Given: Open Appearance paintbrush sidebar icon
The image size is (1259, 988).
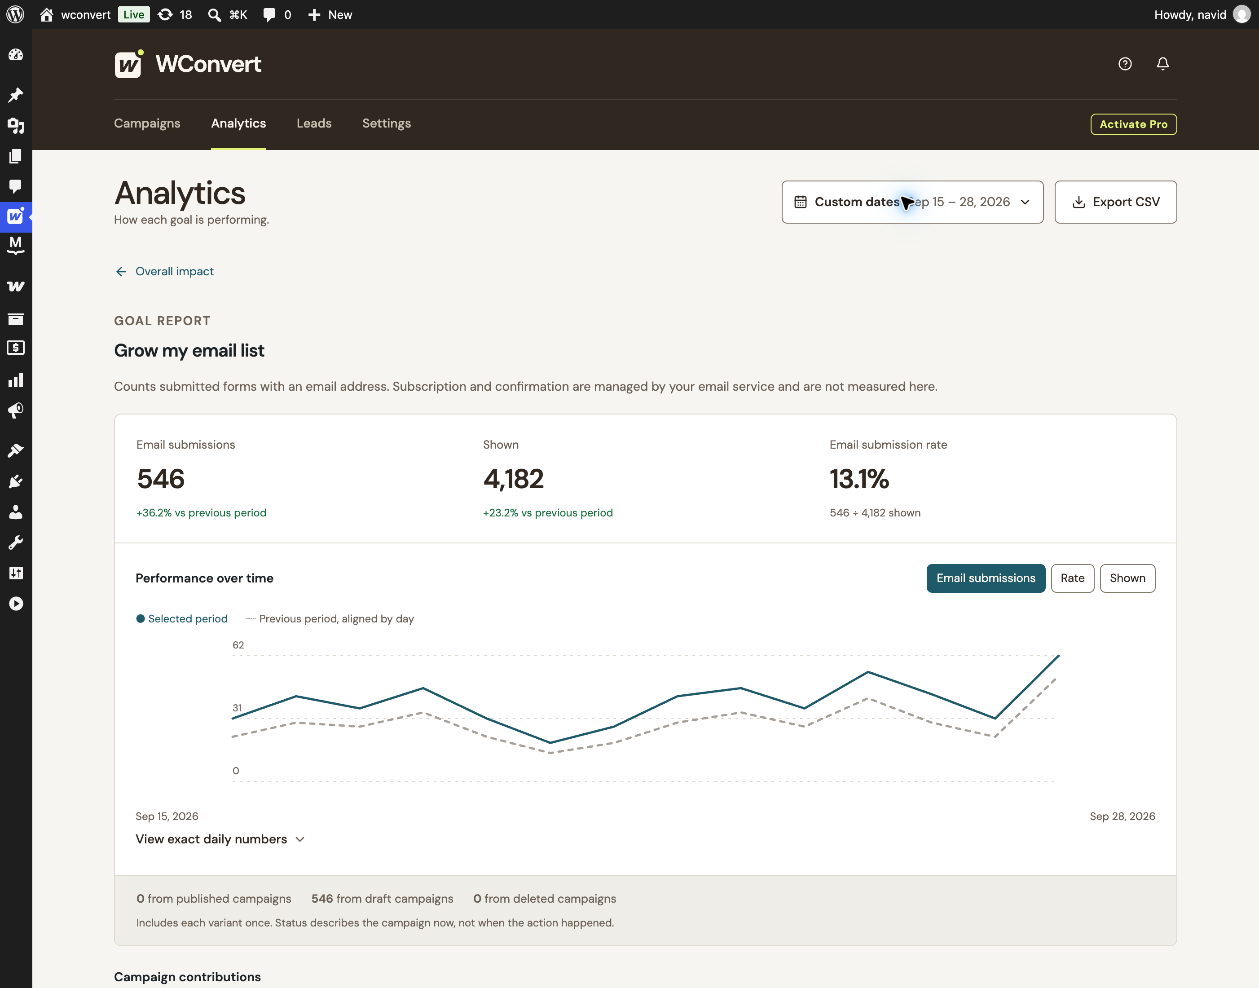Looking at the screenshot, I should click(x=16, y=450).
